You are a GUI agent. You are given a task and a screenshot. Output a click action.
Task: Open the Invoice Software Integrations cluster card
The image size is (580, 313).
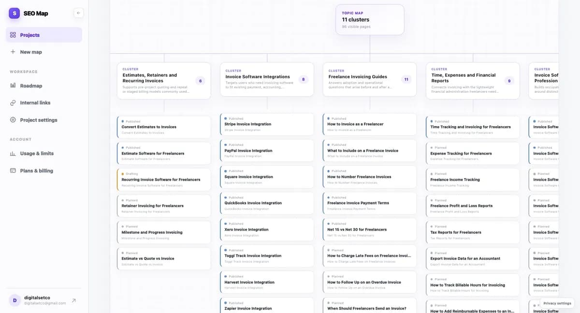pyautogui.click(x=267, y=79)
